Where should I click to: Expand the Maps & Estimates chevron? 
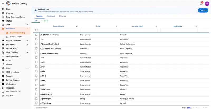tap(27, 41)
